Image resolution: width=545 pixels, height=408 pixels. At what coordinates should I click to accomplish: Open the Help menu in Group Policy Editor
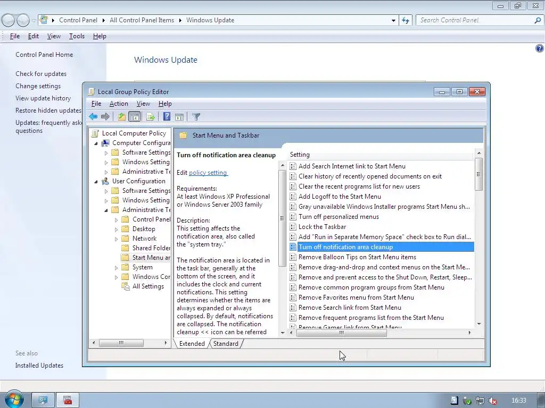pyautogui.click(x=165, y=104)
